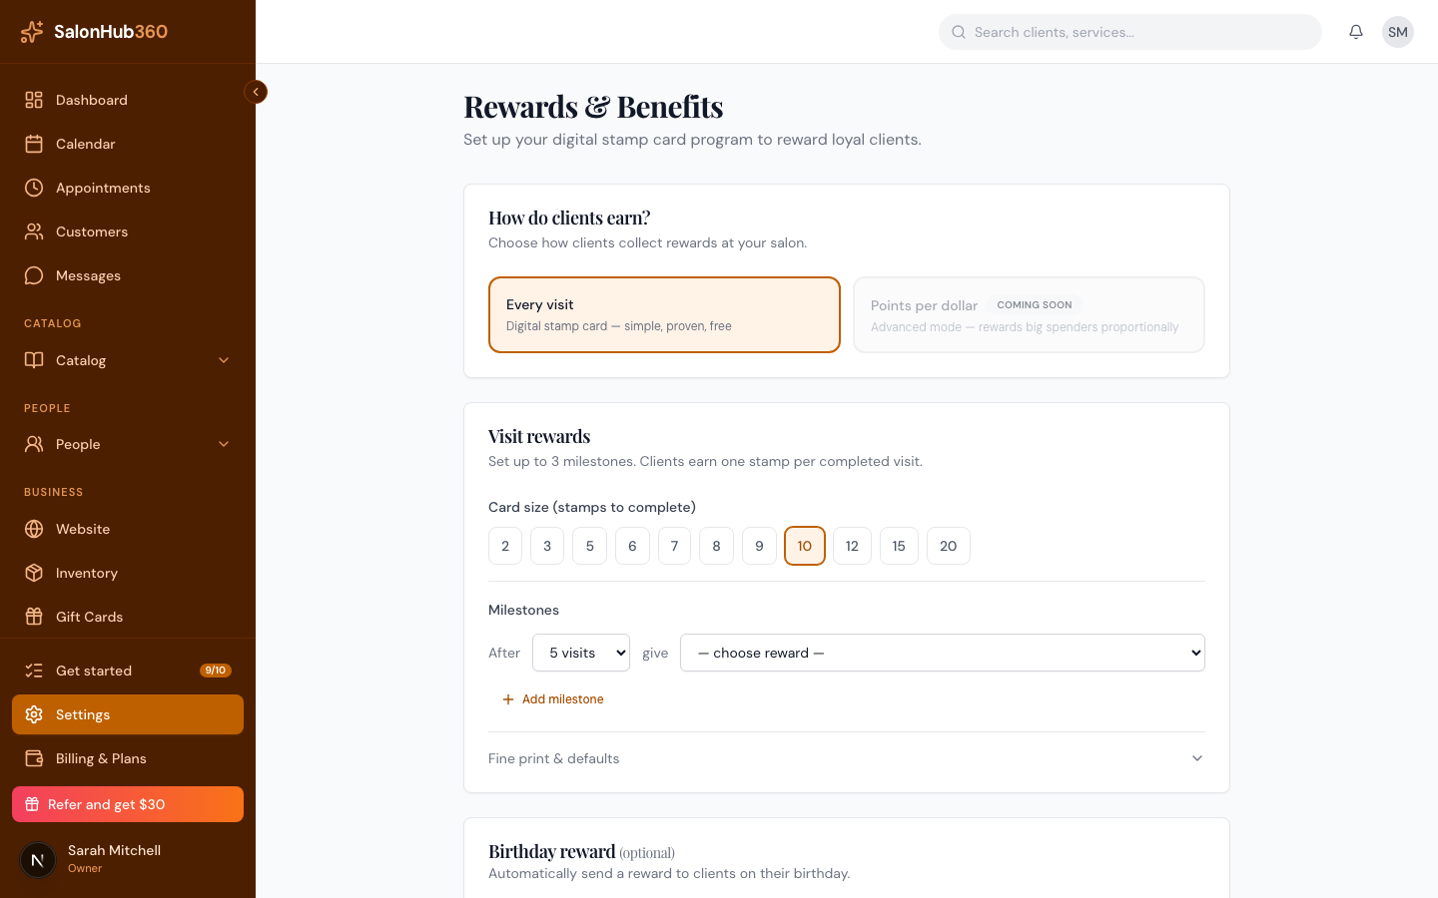Viewport: 1438px width, 898px height.
Task: Collapse the sidebar with arrow button
Action: pyautogui.click(x=256, y=92)
